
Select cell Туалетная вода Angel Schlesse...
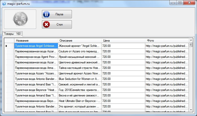[36, 46]
